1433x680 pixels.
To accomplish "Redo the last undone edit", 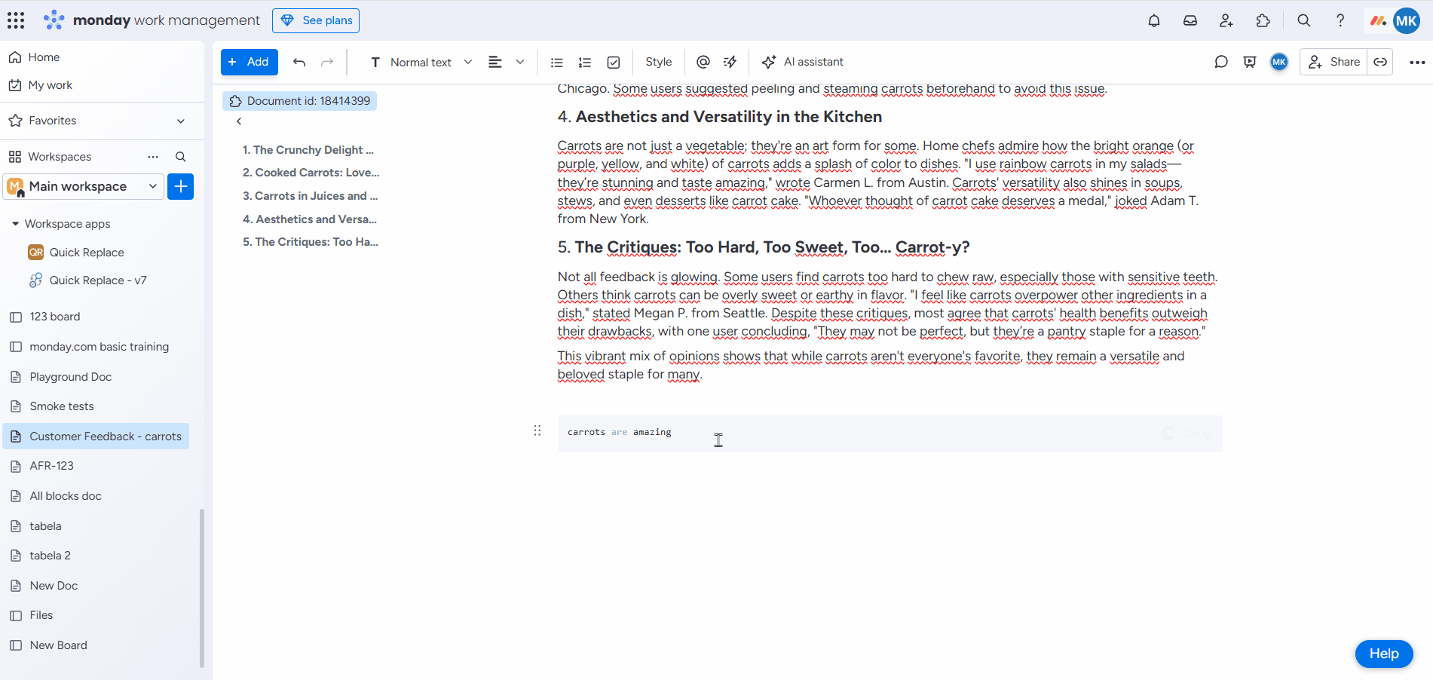I will coord(327,62).
